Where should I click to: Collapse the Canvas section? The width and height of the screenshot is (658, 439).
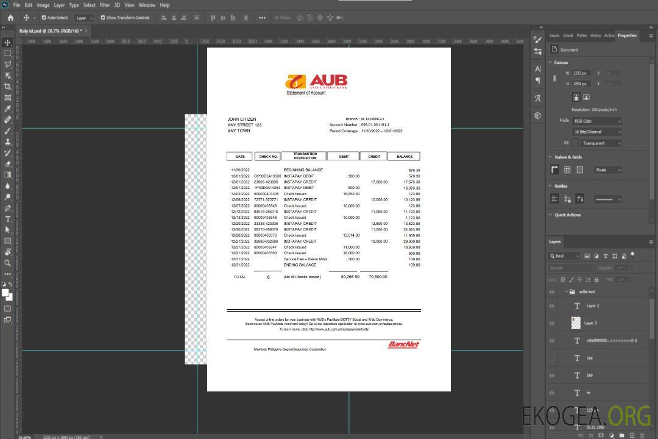pyautogui.click(x=551, y=63)
